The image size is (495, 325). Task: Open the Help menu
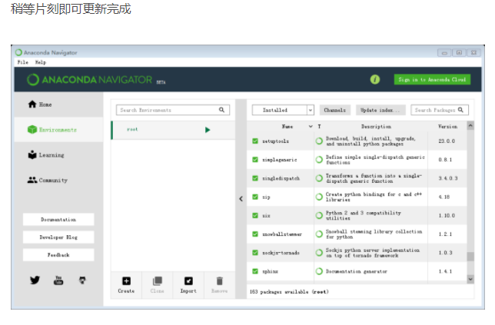pos(41,62)
